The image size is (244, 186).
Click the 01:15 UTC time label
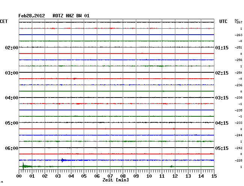point(222,47)
